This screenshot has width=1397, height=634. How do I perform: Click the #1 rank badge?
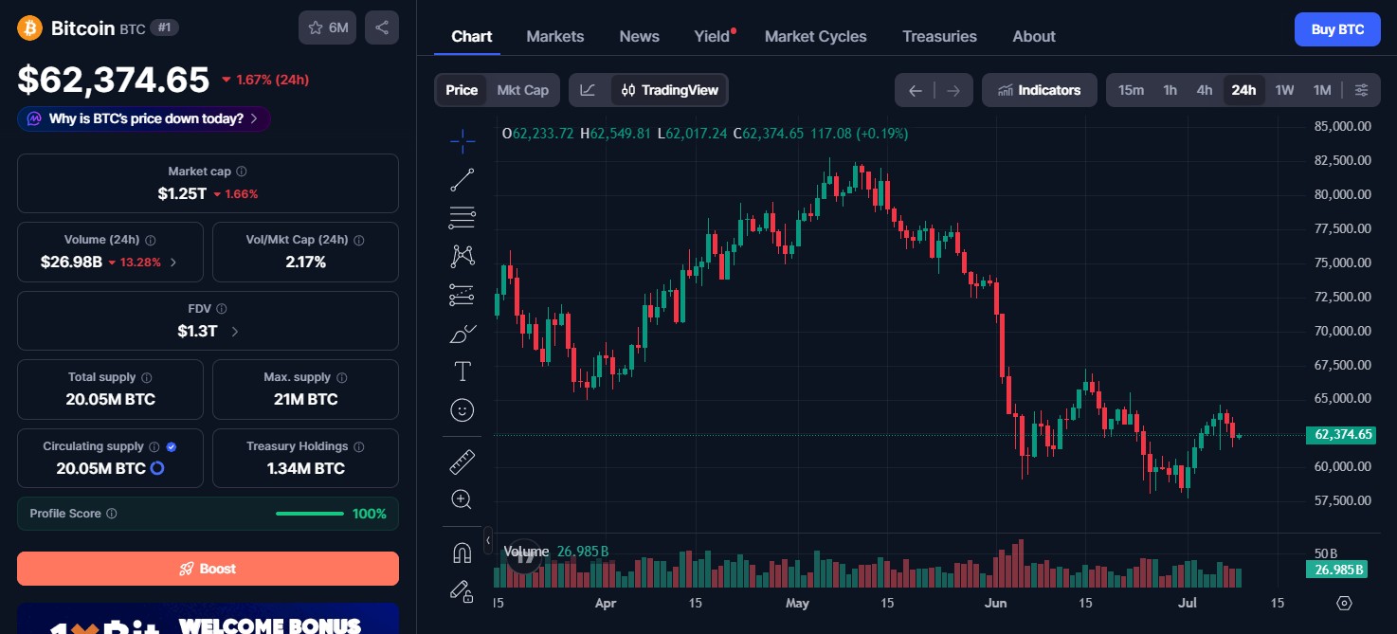[x=164, y=28]
